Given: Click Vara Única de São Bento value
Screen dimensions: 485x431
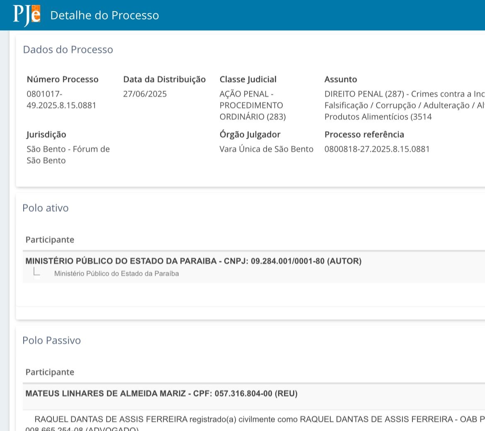Looking at the screenshot, I should pos(266,149).
